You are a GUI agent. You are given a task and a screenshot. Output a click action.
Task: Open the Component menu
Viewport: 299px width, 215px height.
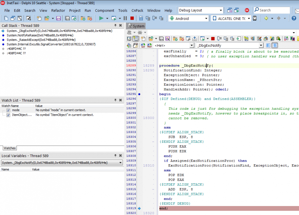pyautogui.click(x=104, y=10)
